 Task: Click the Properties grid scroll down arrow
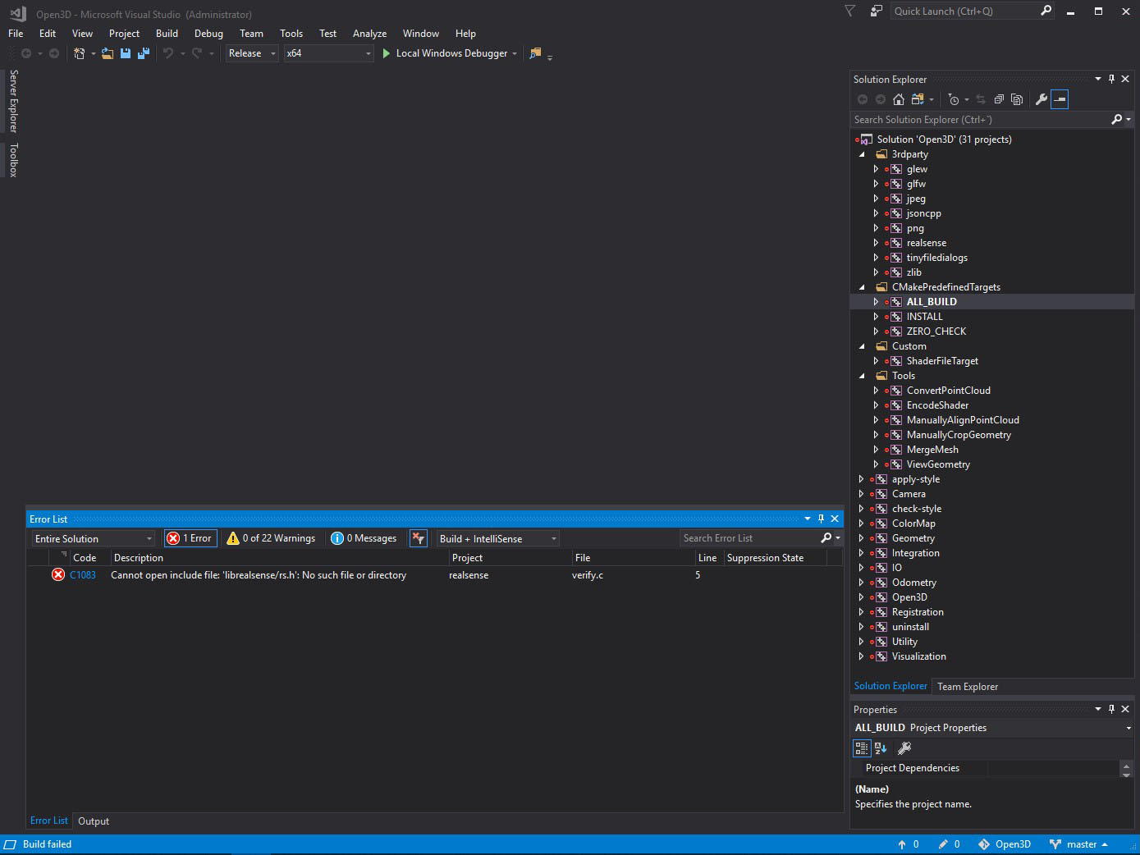pyautogui.click(x=1126, y=774)
